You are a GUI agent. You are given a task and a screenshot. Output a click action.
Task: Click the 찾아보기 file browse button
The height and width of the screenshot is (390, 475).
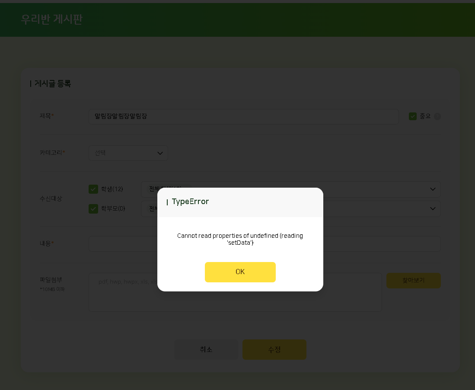413,281
